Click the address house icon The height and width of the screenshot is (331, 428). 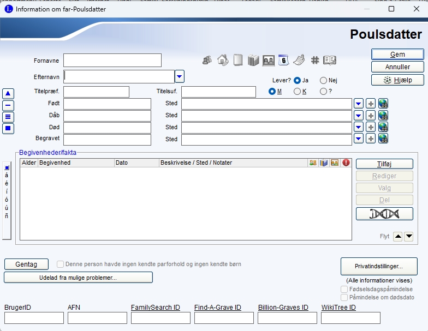(223, 61)
